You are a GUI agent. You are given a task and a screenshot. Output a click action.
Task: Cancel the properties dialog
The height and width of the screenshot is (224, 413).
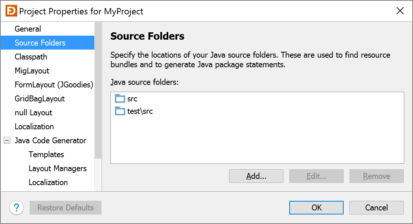[x=376, y=207]
